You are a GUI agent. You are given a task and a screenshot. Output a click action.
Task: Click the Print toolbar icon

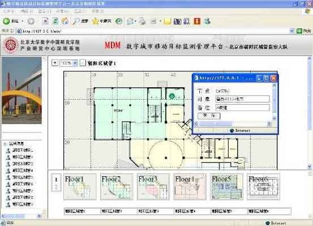click(x=142, y=21)
